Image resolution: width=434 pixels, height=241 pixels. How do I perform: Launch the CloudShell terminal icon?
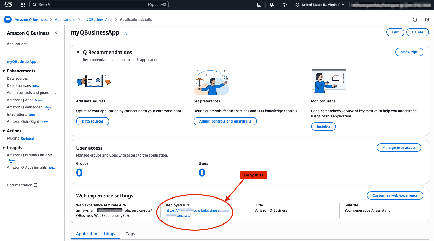click(259, 5)
